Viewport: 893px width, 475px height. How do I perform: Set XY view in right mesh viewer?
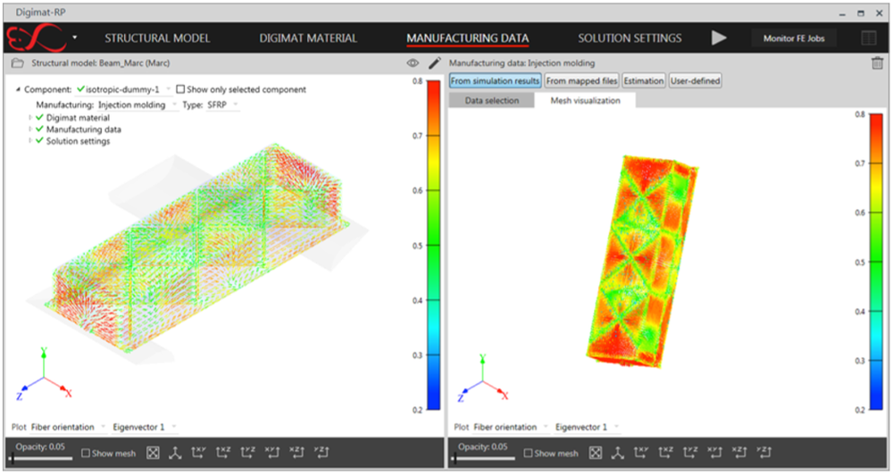[x=640, y=453]
